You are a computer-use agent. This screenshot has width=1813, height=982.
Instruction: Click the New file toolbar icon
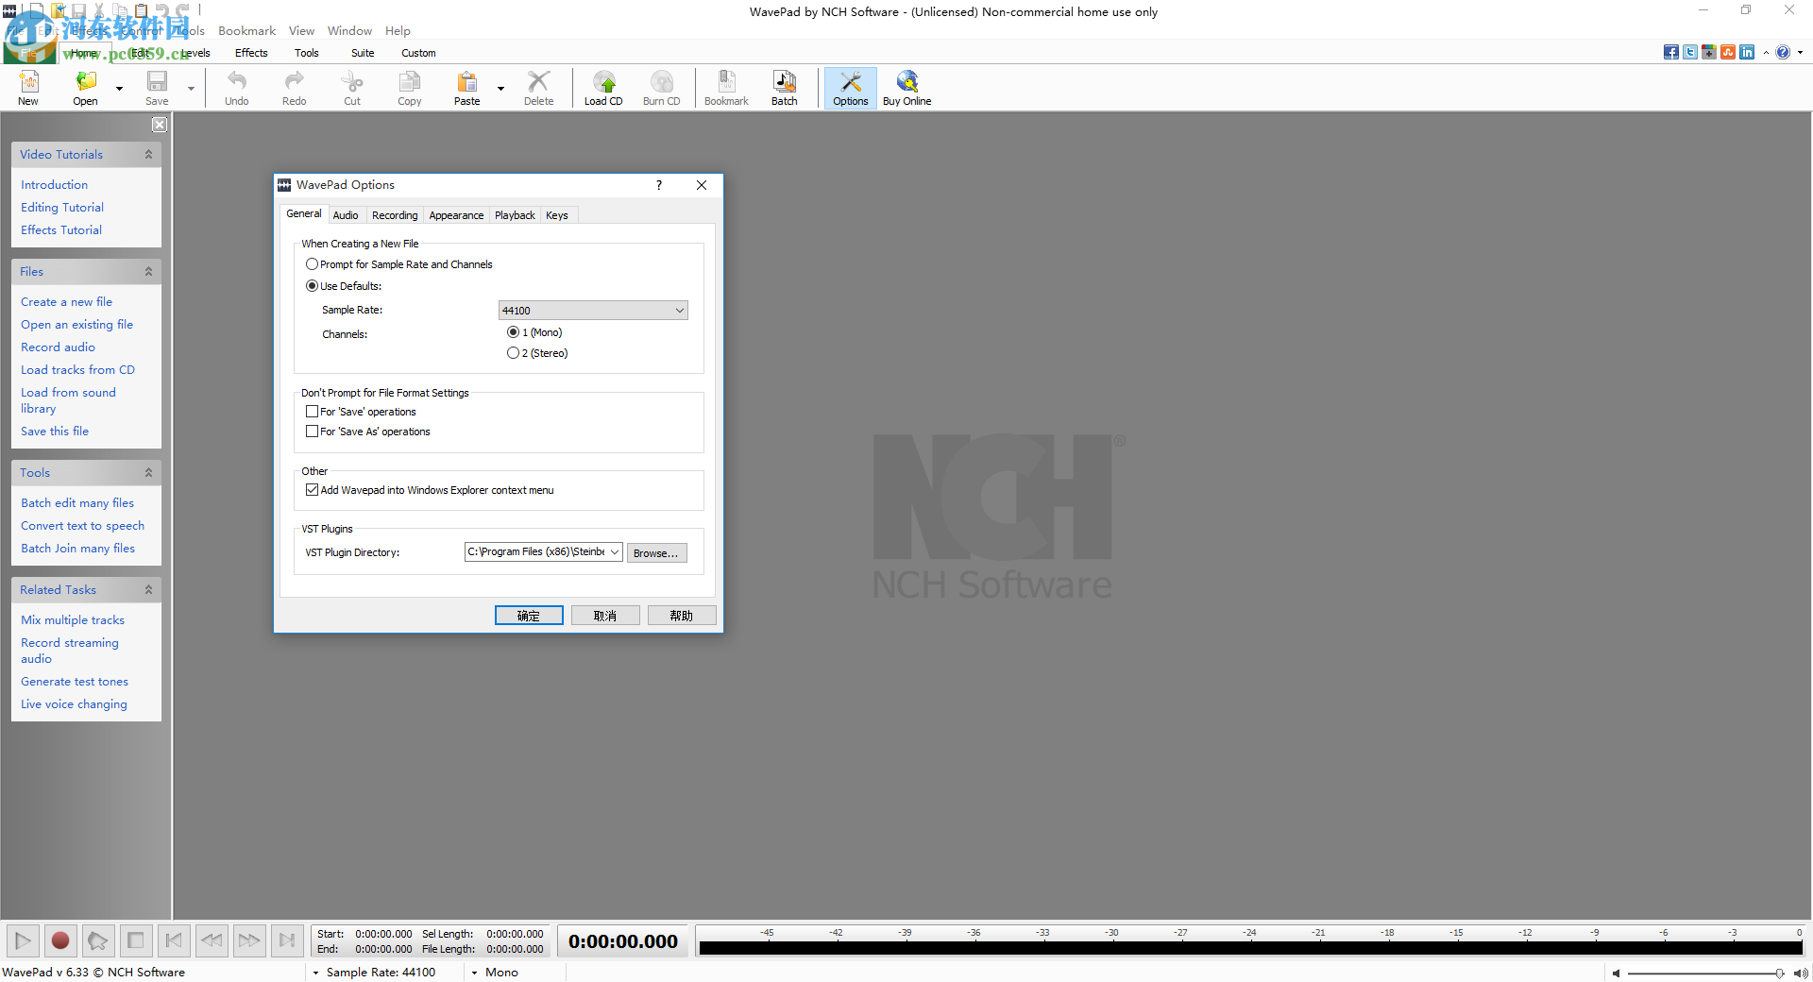click(28, 88)
